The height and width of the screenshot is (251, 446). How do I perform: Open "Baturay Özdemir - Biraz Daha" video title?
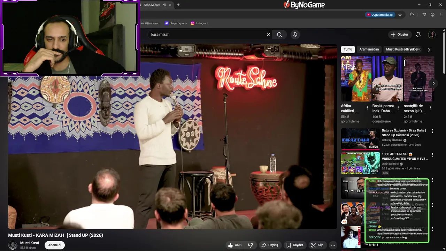(404, 133)
